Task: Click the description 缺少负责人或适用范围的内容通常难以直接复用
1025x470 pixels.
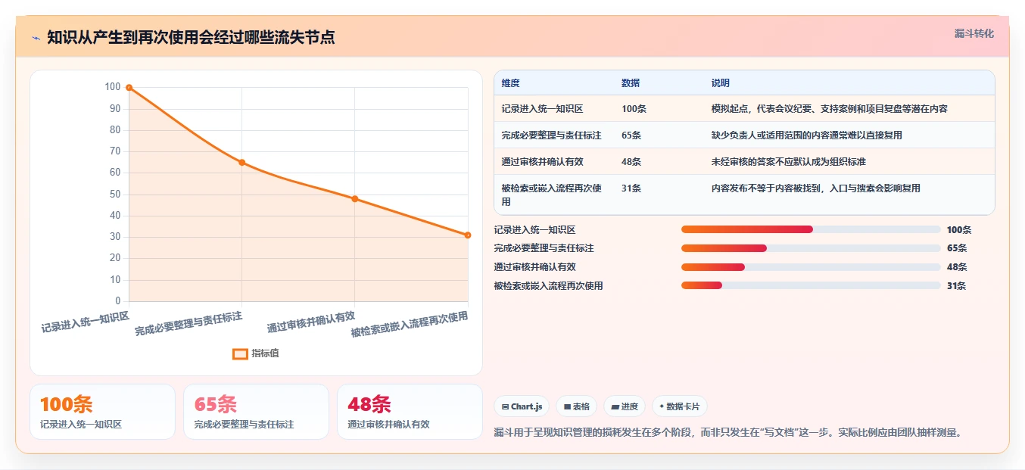Action: coord(806,135)
